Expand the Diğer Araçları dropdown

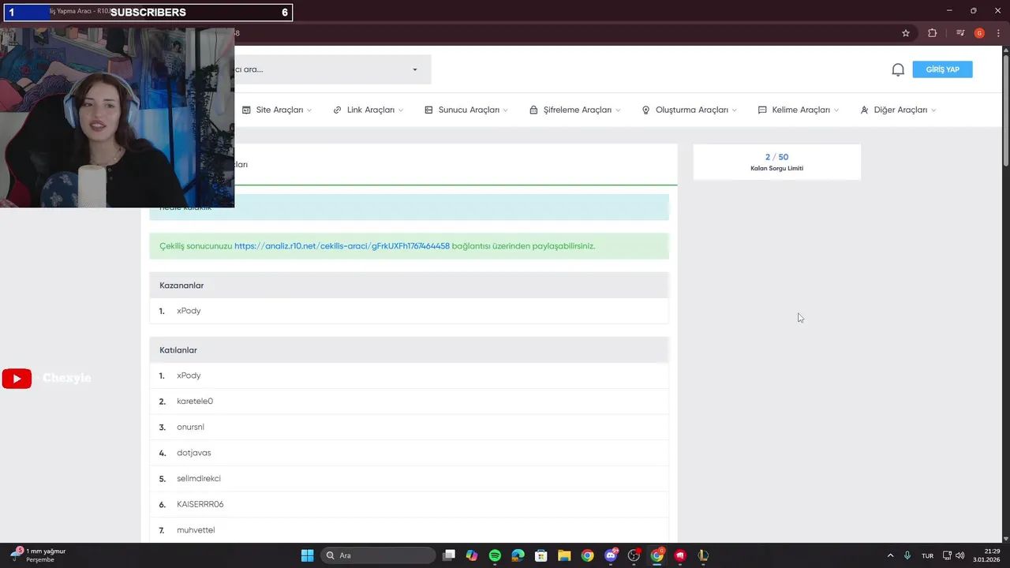click(x=899, y=110)
